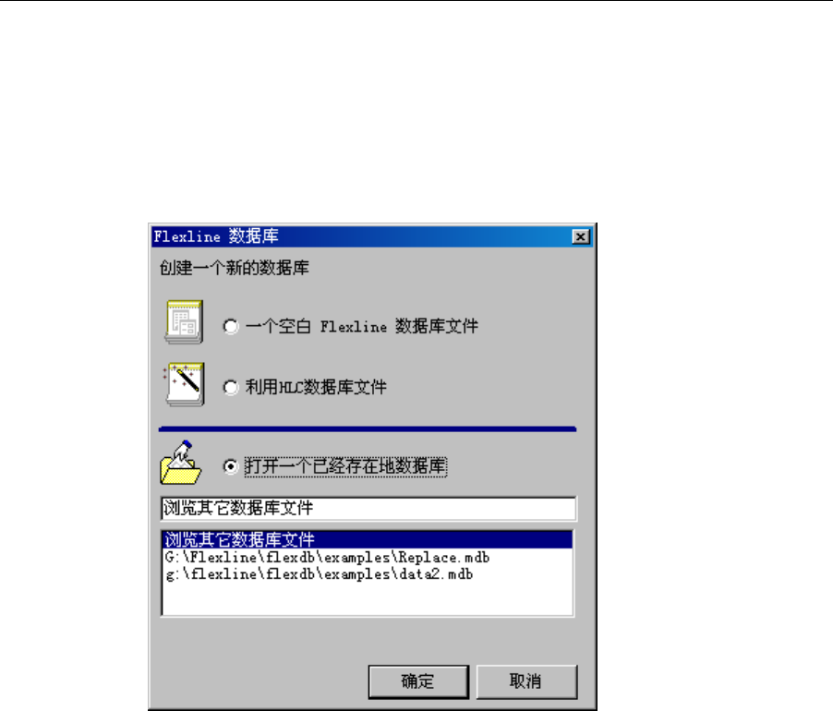Click the blue separator line

click(368, 428)
